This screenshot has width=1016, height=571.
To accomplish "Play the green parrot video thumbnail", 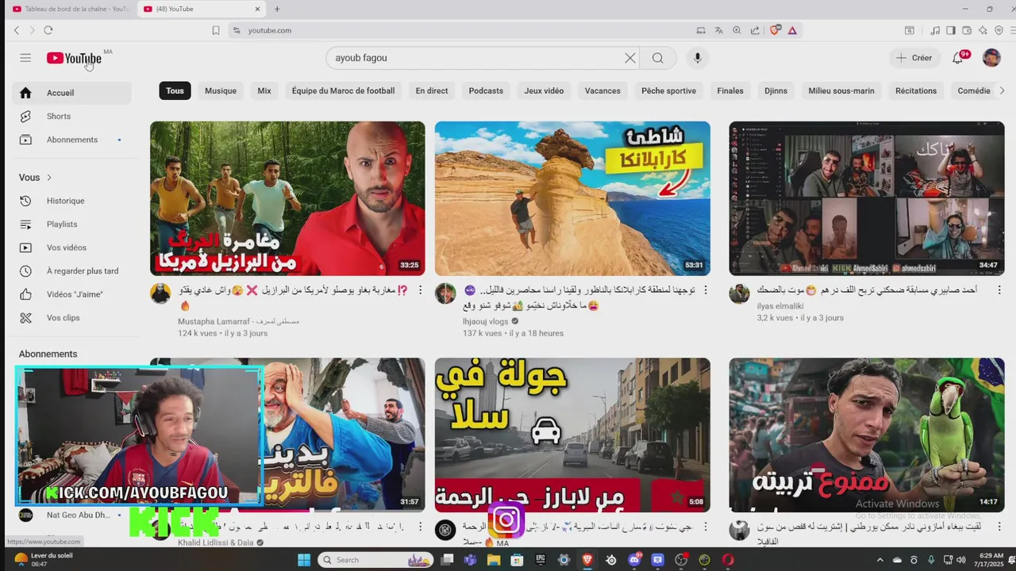I will [x=867, y=435].
